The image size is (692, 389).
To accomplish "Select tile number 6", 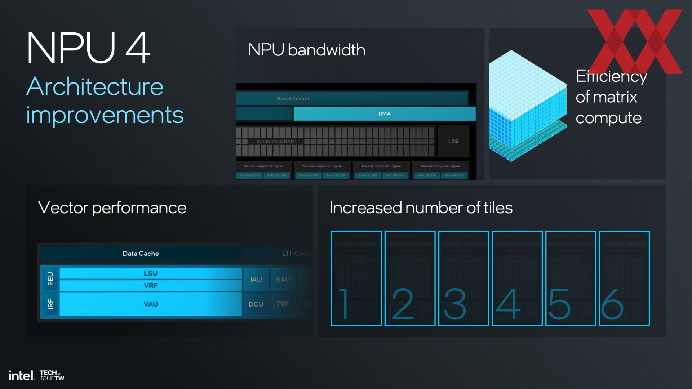I will pos(625,278).
